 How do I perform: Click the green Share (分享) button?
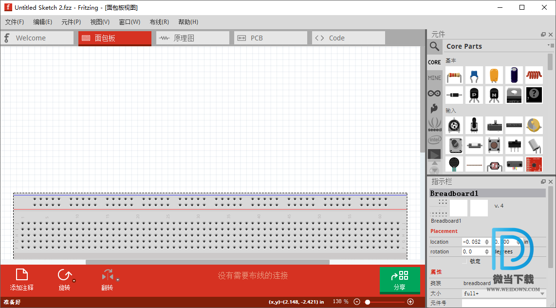(400, 280)
